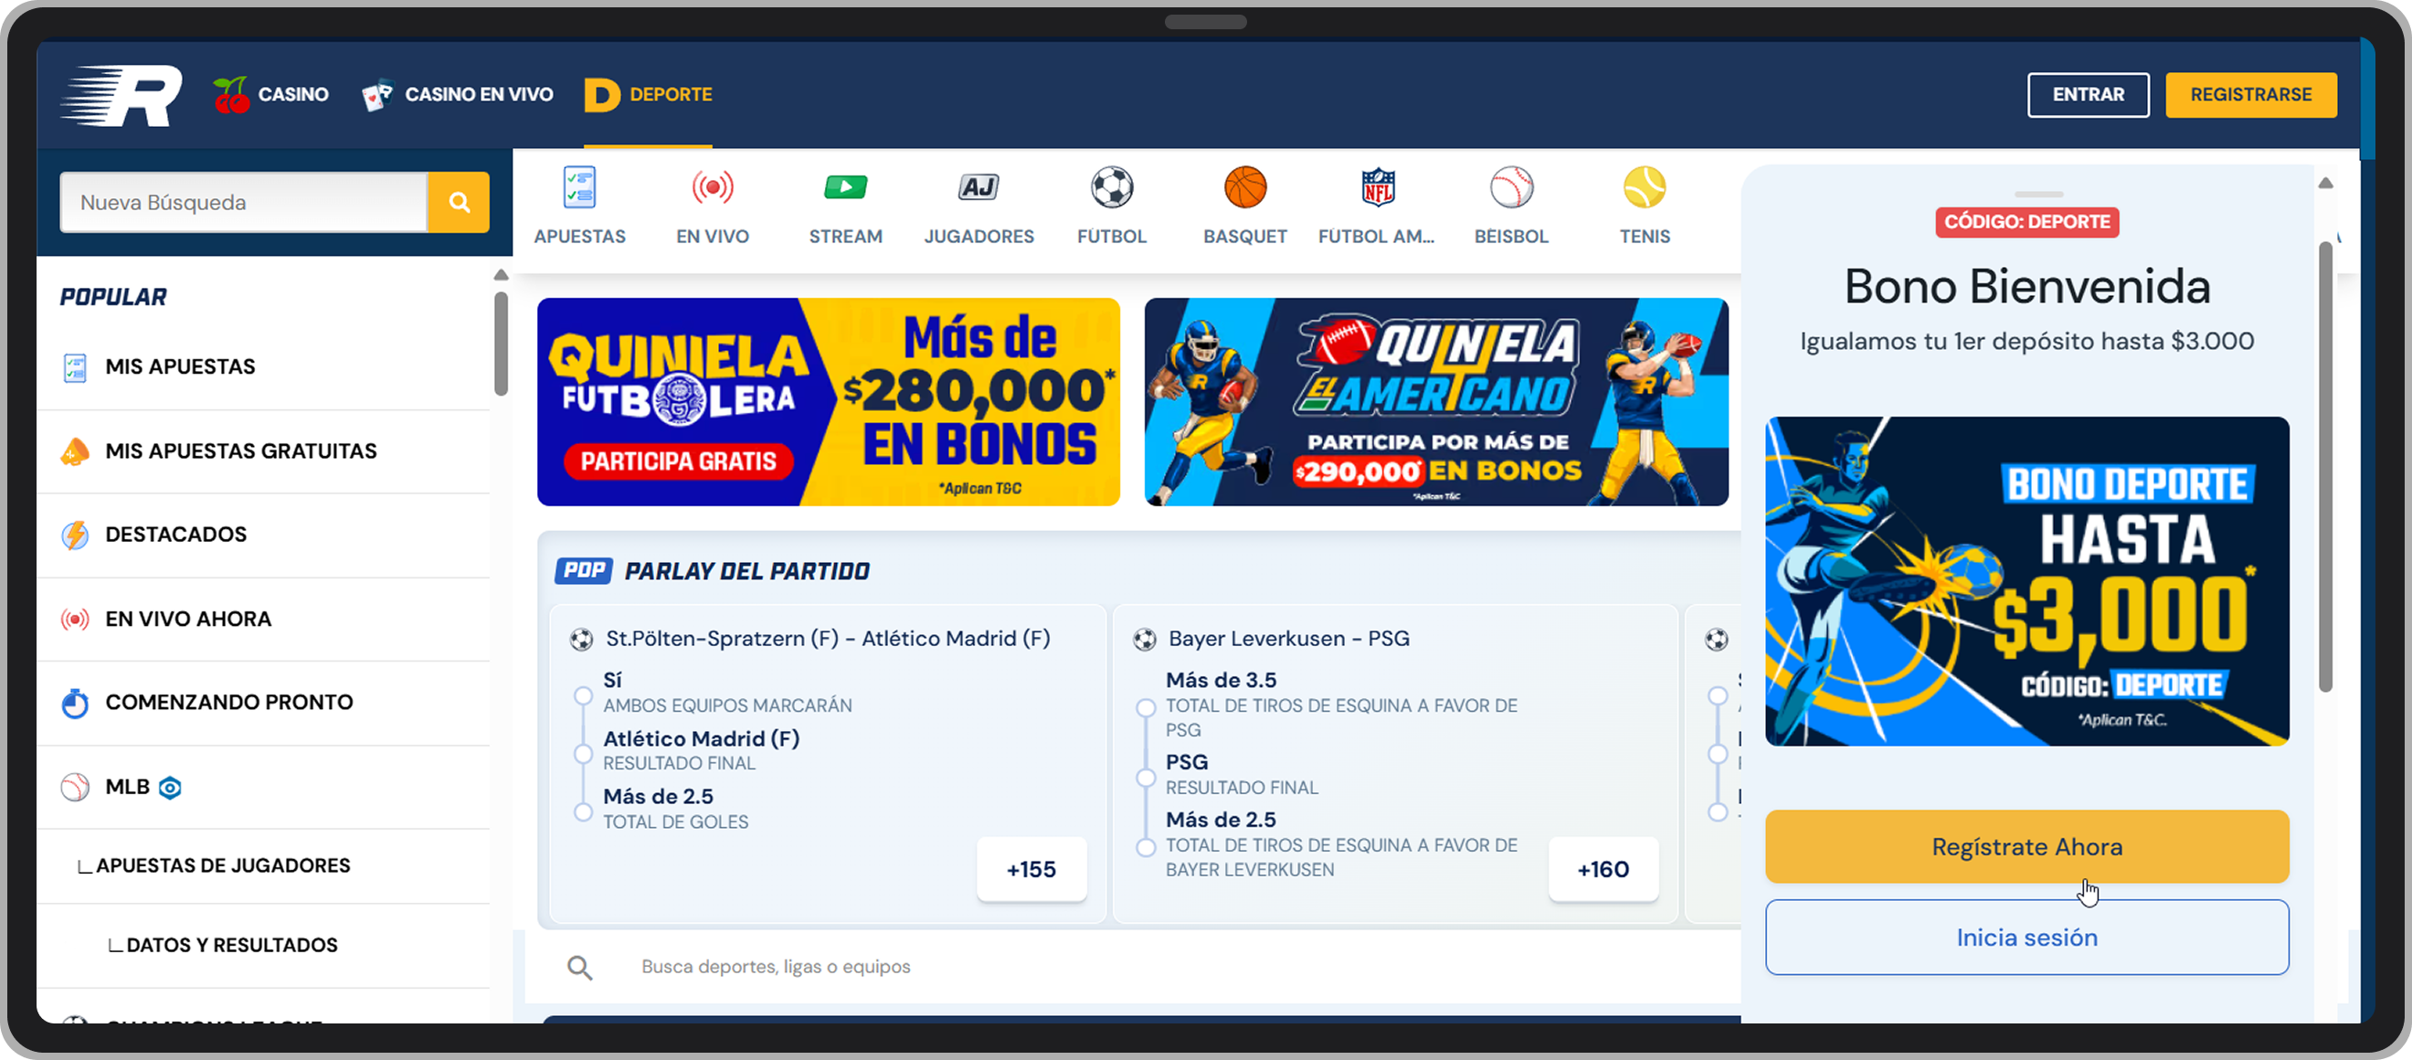Select Sí ambos equipos marcarán radio
Image resolution: width=2412 pixels, height=1060 pixels.
[x=582, y=695]
